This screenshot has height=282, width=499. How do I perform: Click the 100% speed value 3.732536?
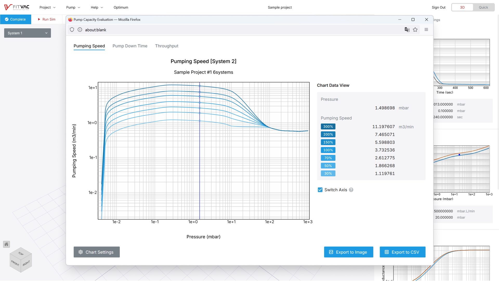coord(385,150)
